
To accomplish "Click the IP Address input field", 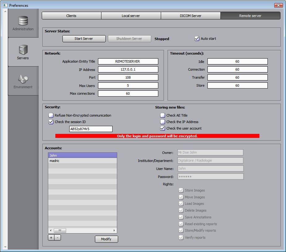I will (x=128, y=69).
